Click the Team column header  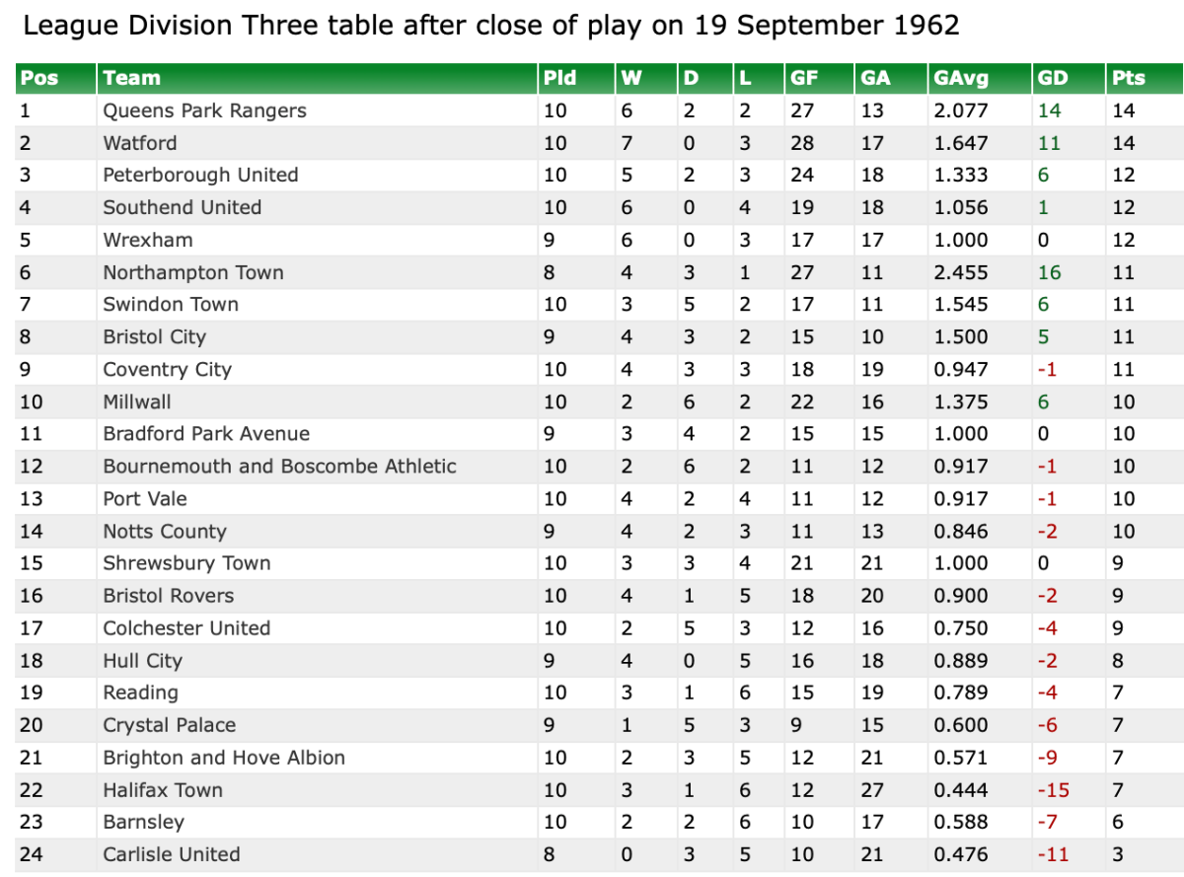(x=131, y=78)
